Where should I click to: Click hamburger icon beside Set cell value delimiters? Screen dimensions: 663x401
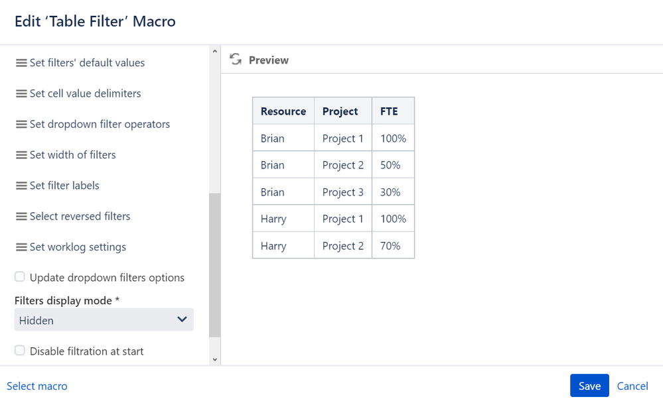tap(21, 93)
